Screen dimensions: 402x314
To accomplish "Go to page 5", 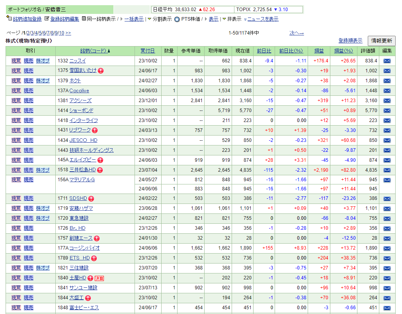I will (40, 33).
